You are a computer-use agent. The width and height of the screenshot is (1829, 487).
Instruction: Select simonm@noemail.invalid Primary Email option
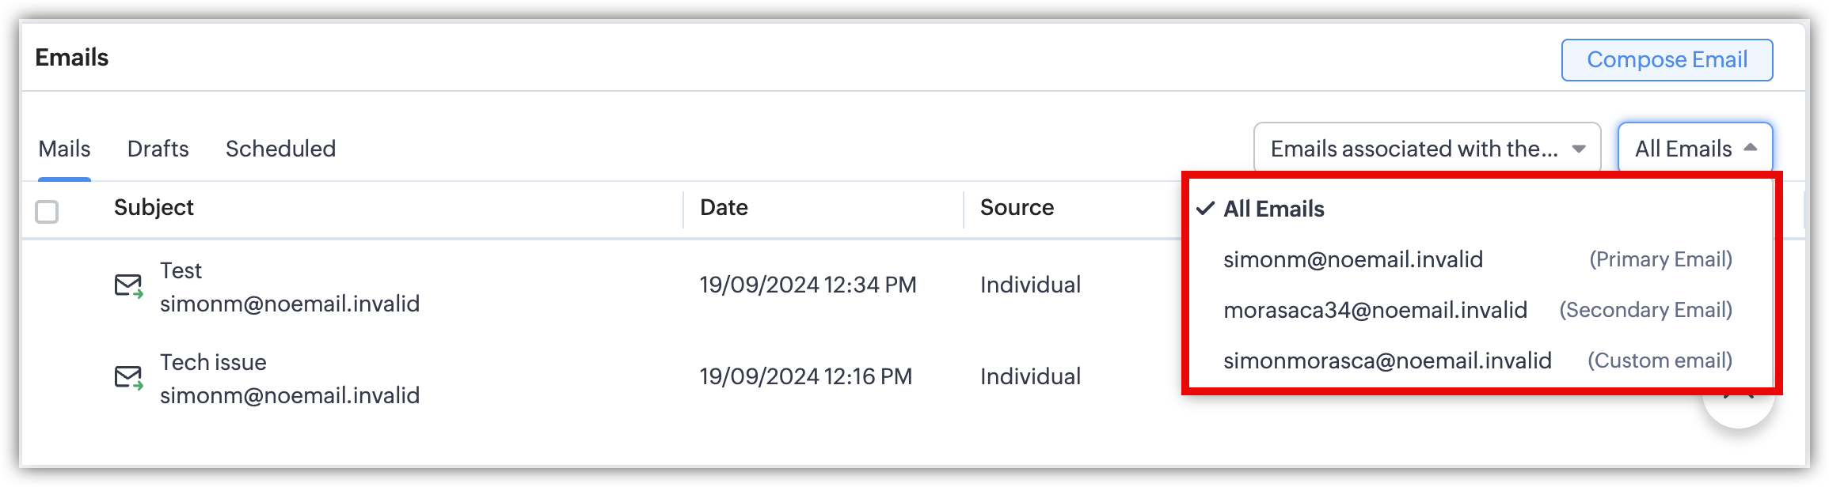[1352, 259]
